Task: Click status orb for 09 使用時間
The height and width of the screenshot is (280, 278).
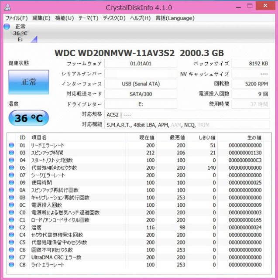Action: (x=11, y=182)
